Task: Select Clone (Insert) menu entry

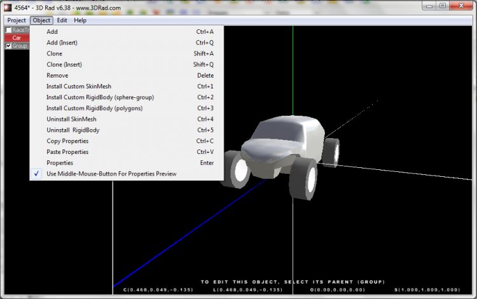Action: pos(64,64)
